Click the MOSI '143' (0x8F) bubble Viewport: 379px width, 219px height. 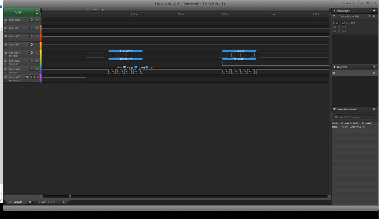(x=125, y=51)
